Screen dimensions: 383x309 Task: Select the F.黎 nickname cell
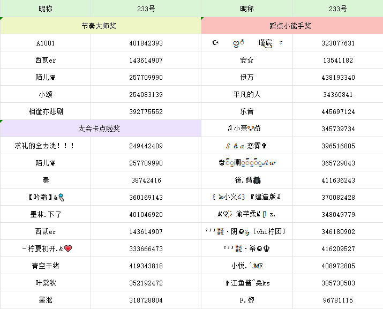click(246, 300)
